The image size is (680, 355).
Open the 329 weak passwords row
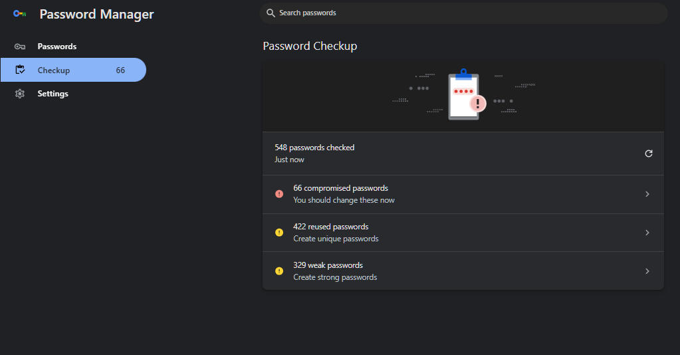point(463,271)
